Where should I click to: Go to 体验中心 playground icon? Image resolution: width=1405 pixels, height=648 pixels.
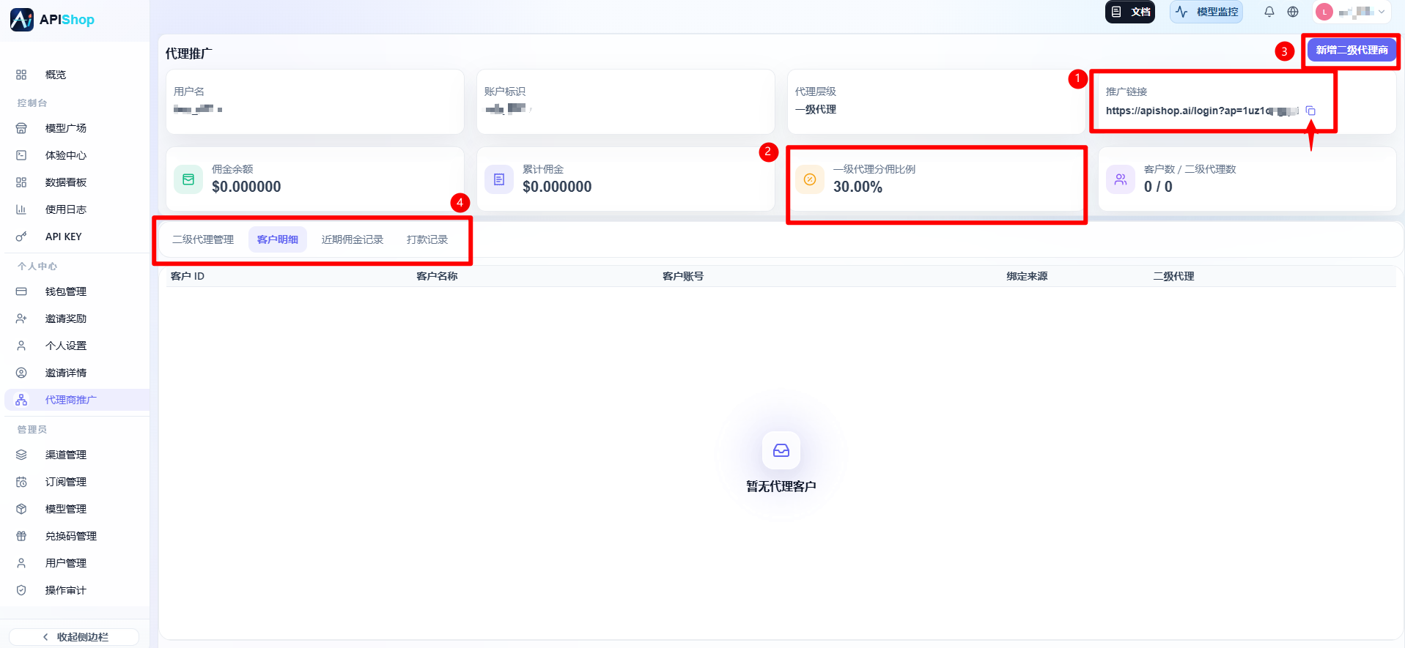click(x=21, y=155)
